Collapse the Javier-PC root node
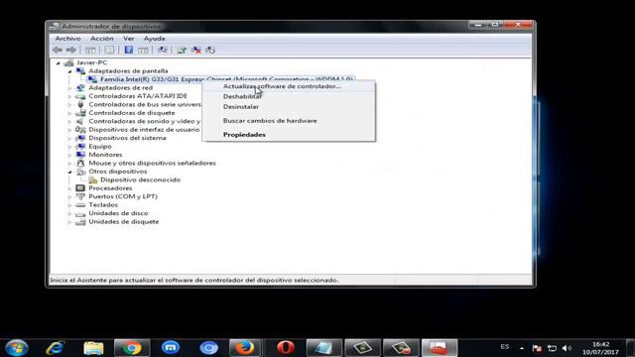 [58, 62]
